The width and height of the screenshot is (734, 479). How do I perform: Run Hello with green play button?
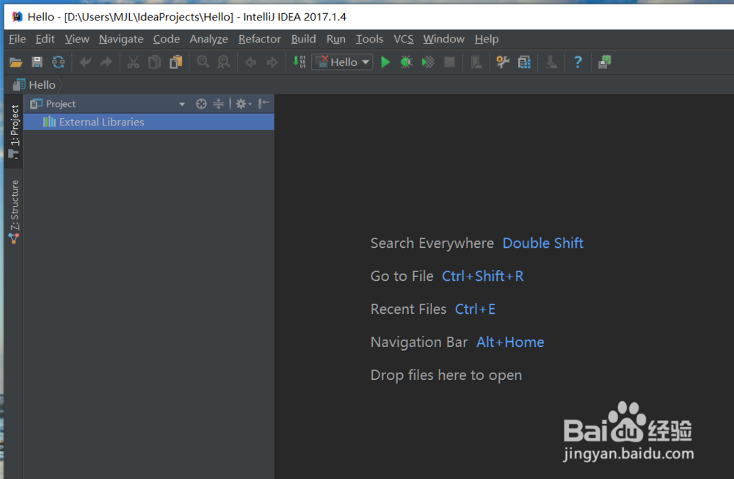click(x=385, y=62)
